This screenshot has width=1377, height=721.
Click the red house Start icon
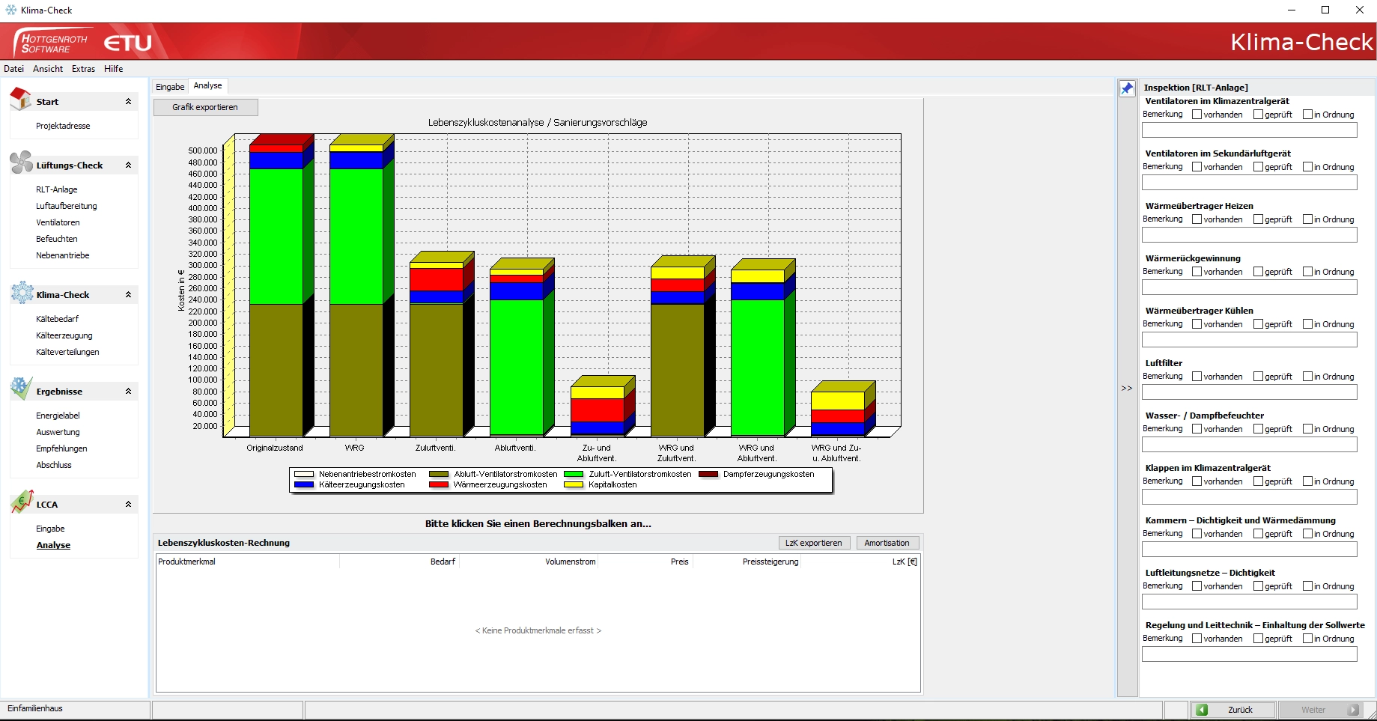pyautogui.click(x=20, y=99)
